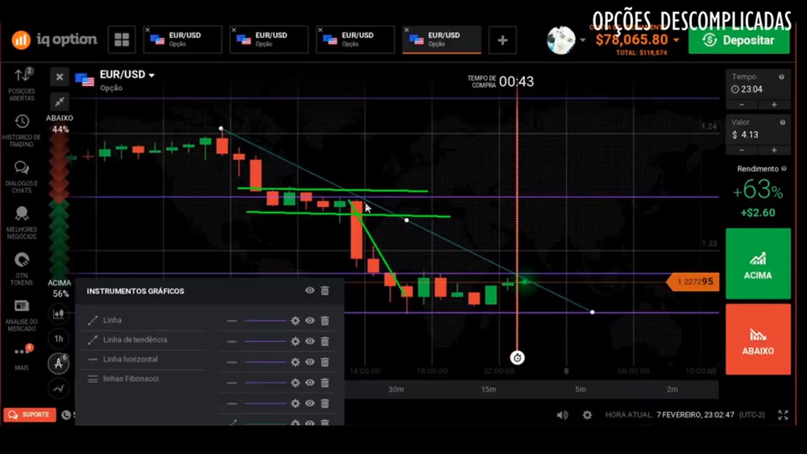Toggle the graphical tools compass button
The width and height of the screenshot is (807, 454).
[59, 363]
